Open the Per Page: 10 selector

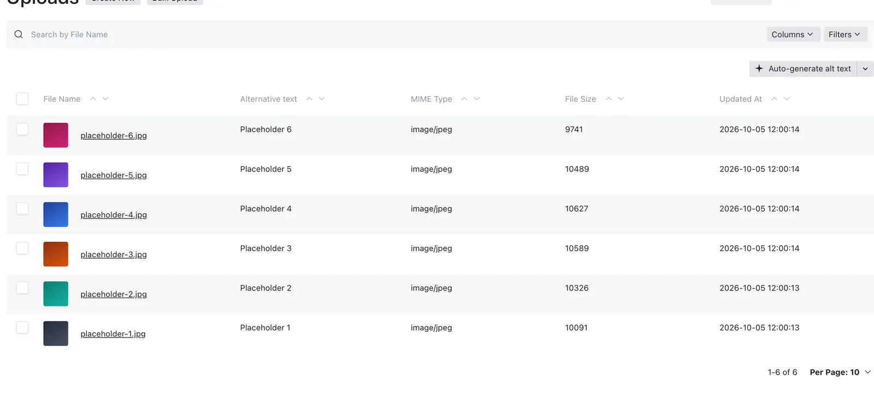coord(840,372)
